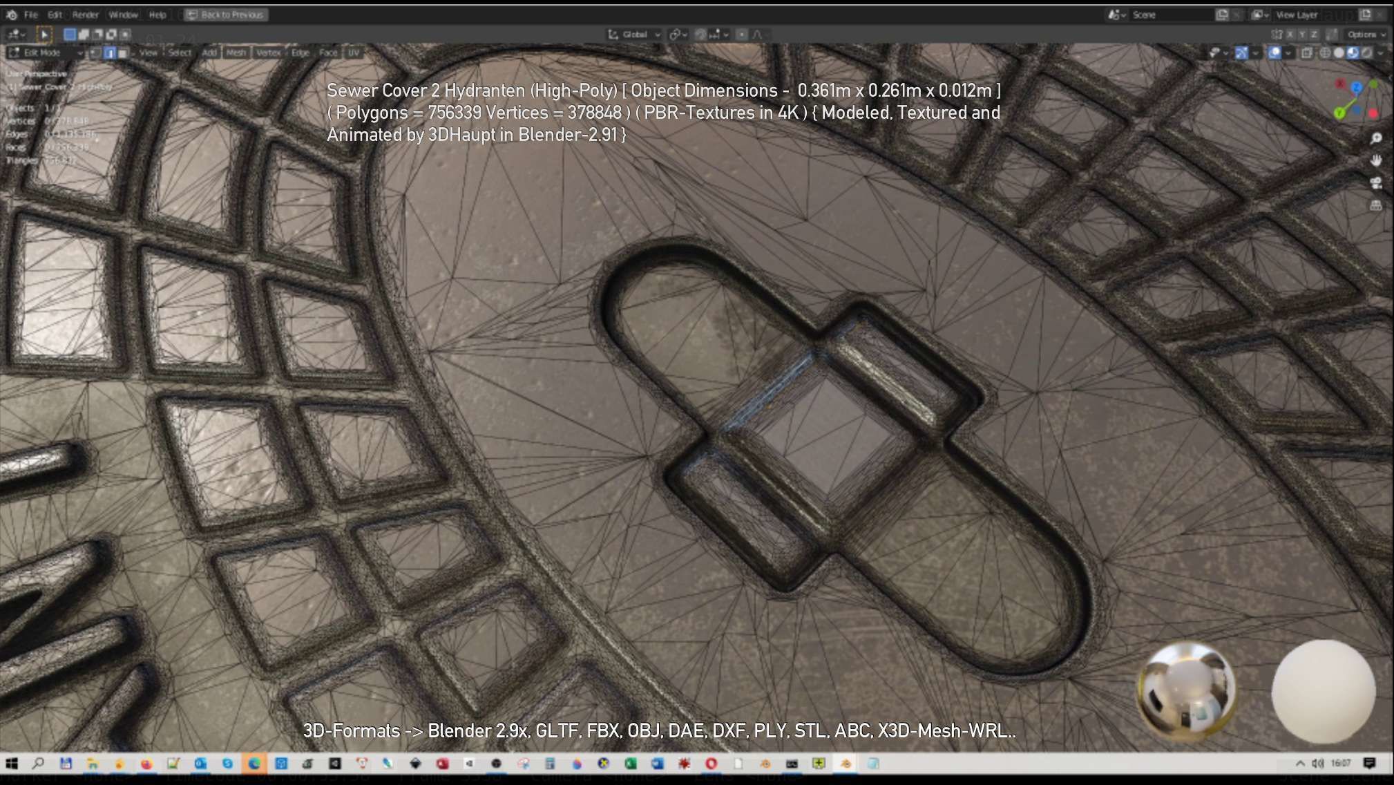Switch to Material Preview shading
Screen dimensions: 1394x785
pos(1353,53)
